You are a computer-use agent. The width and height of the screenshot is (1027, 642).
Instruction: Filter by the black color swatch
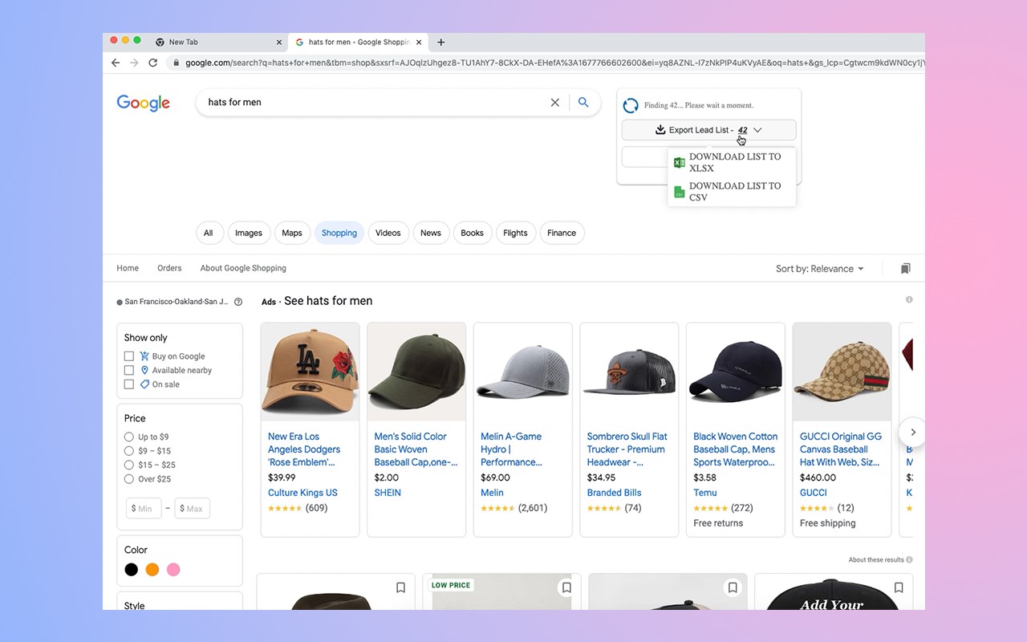click(x=131, y=570)
